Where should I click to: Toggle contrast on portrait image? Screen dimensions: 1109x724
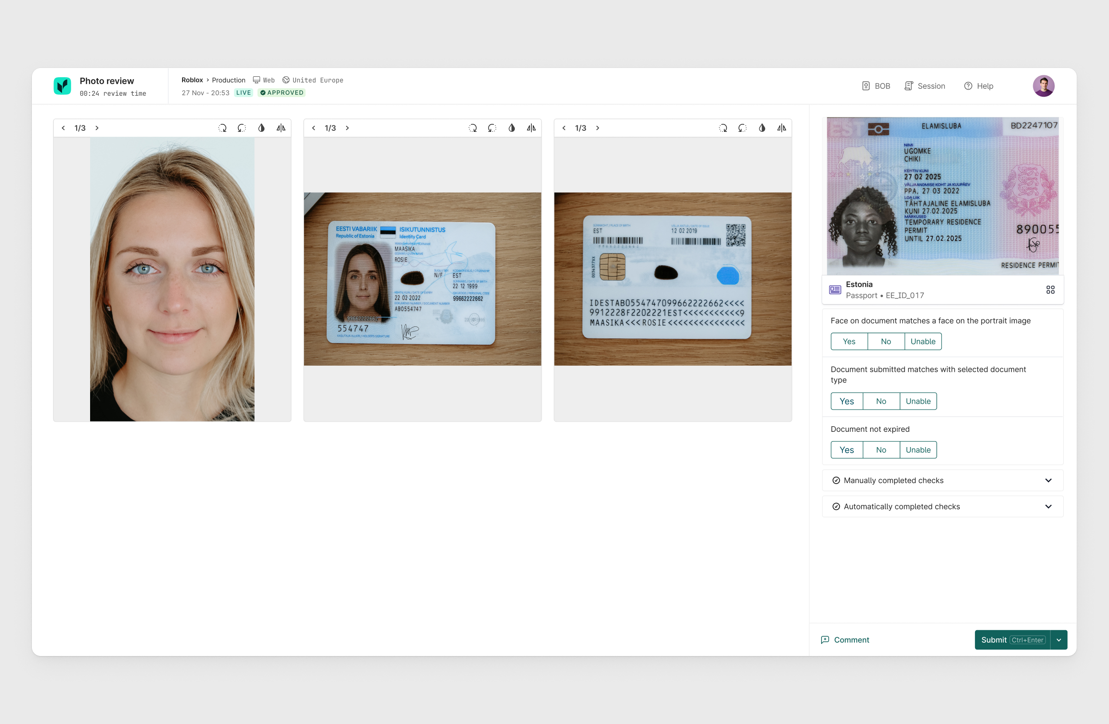tap(262, 128)
